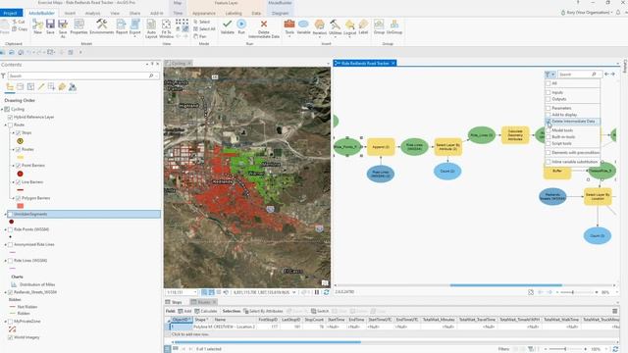Click the Save As icon
This screenshot has height=353, width=628.
pos(63,28)
